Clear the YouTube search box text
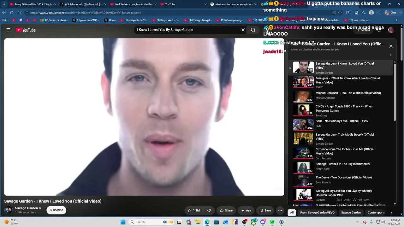Screen dimensions: 404x227 click(243, 30)
